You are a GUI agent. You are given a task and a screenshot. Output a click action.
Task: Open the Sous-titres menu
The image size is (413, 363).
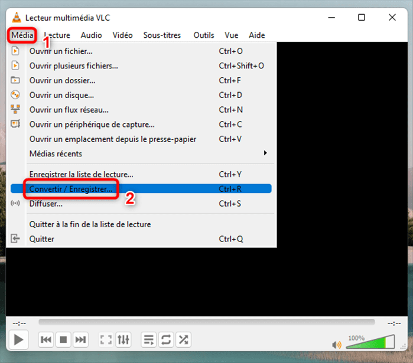click(x=162, y=35)
